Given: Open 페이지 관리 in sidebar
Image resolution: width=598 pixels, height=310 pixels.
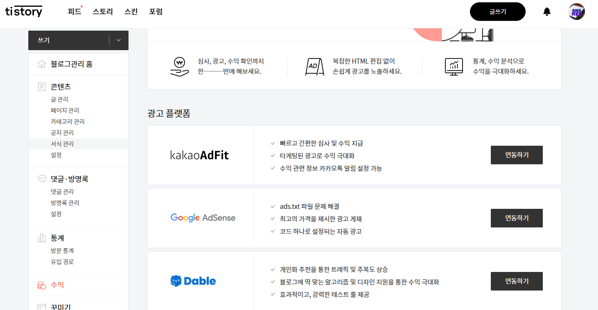Looking at the screenshot, I should click(65, 110).
